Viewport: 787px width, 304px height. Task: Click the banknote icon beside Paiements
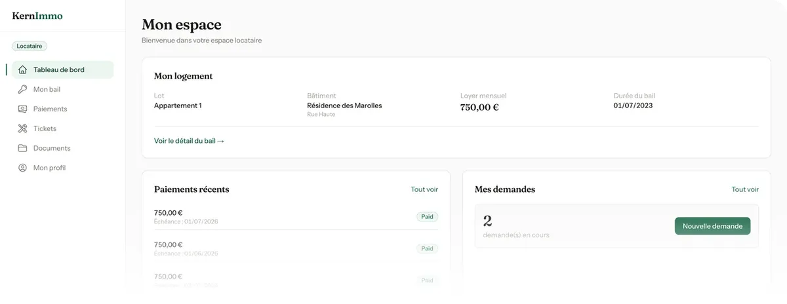22,109
